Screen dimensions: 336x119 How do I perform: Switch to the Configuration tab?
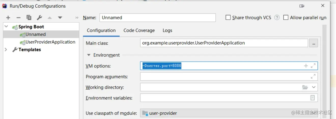click(x=101, y=30)
